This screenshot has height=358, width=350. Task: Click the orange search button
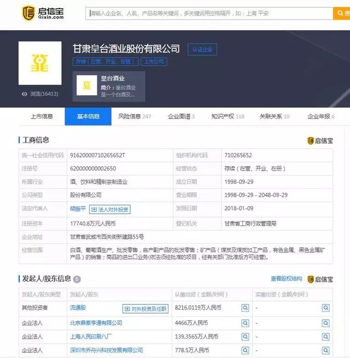point(342,13)
